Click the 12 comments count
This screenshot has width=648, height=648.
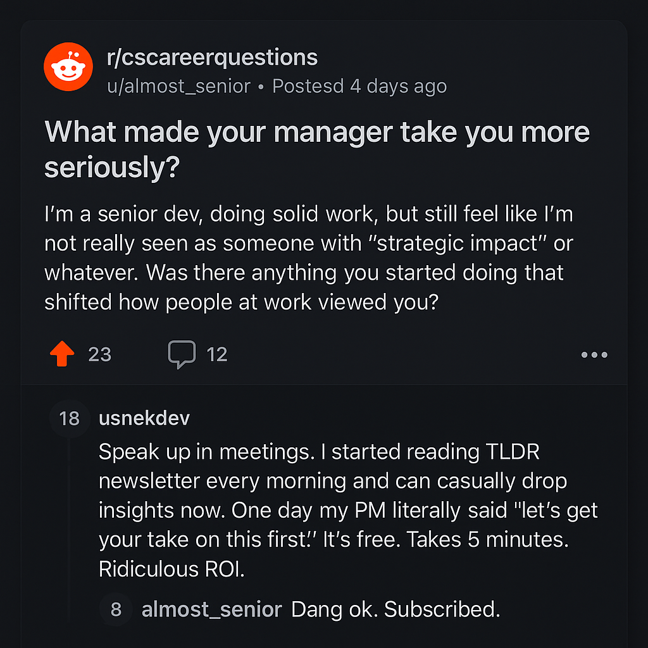click(217, 354)
